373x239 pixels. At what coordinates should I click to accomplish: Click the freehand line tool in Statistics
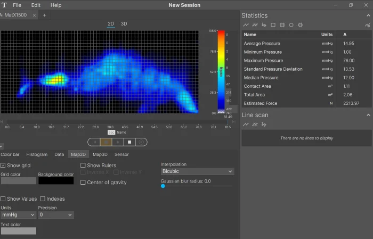tap(264, 25)
